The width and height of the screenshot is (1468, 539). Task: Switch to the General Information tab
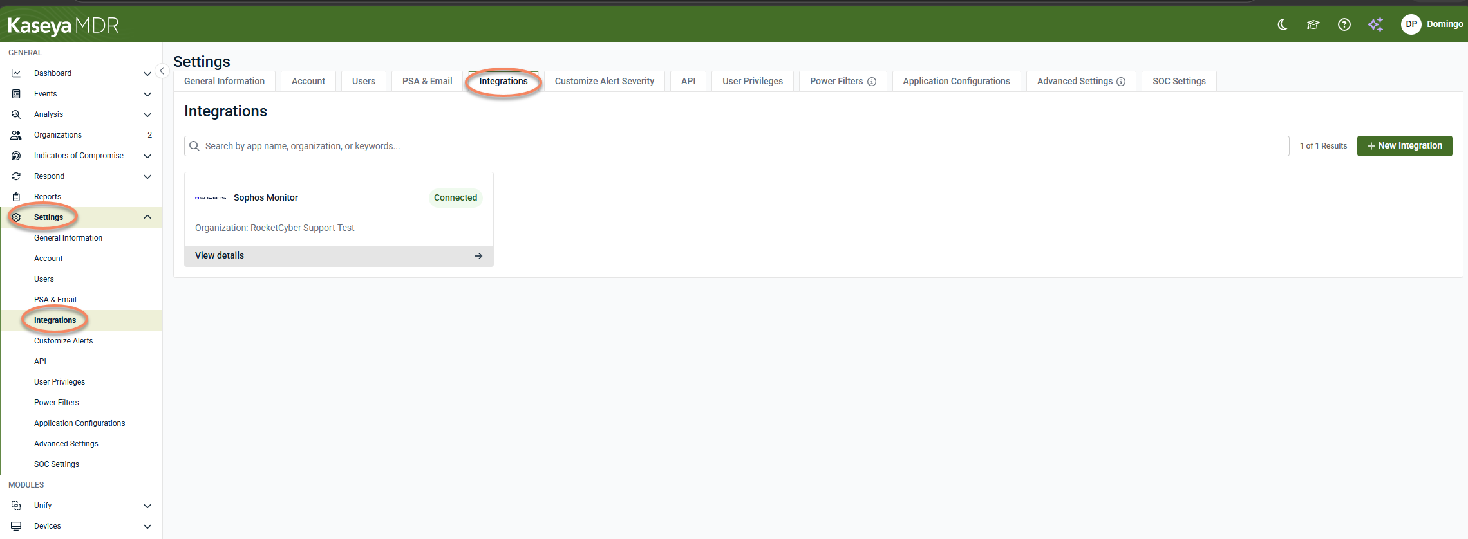224,81
